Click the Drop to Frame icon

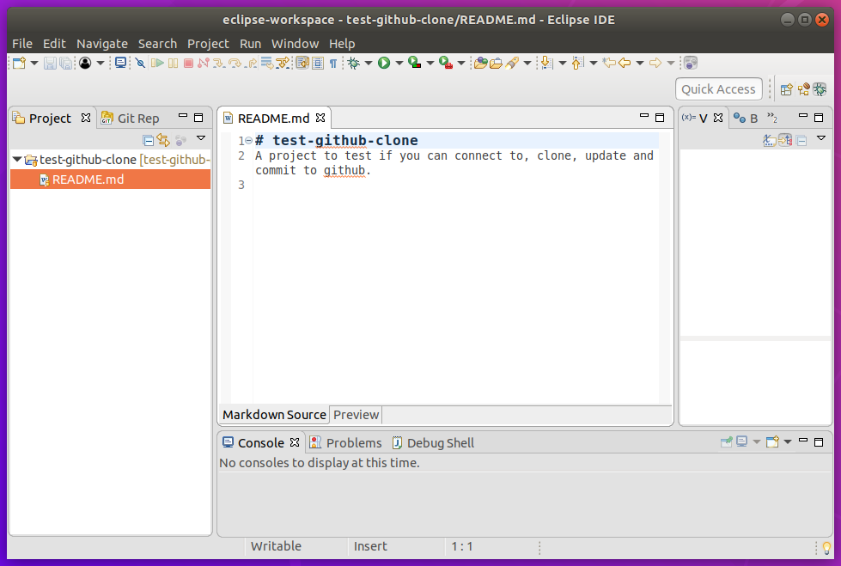[x=266, y=63]
